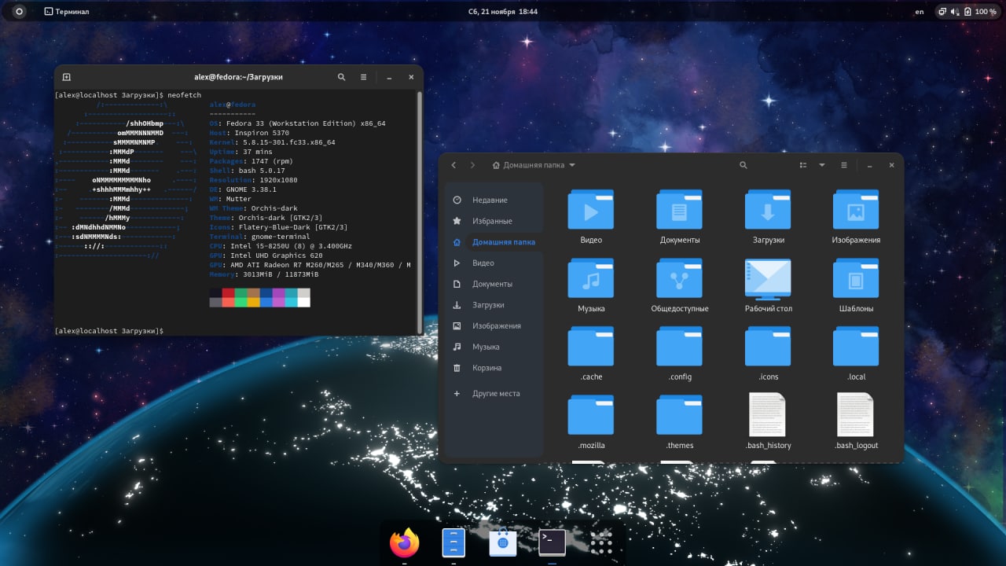Open Загрузки in the sidebar
This screenshot has height=566, width=1006.
pyautogui.click(x=494, y=305)
